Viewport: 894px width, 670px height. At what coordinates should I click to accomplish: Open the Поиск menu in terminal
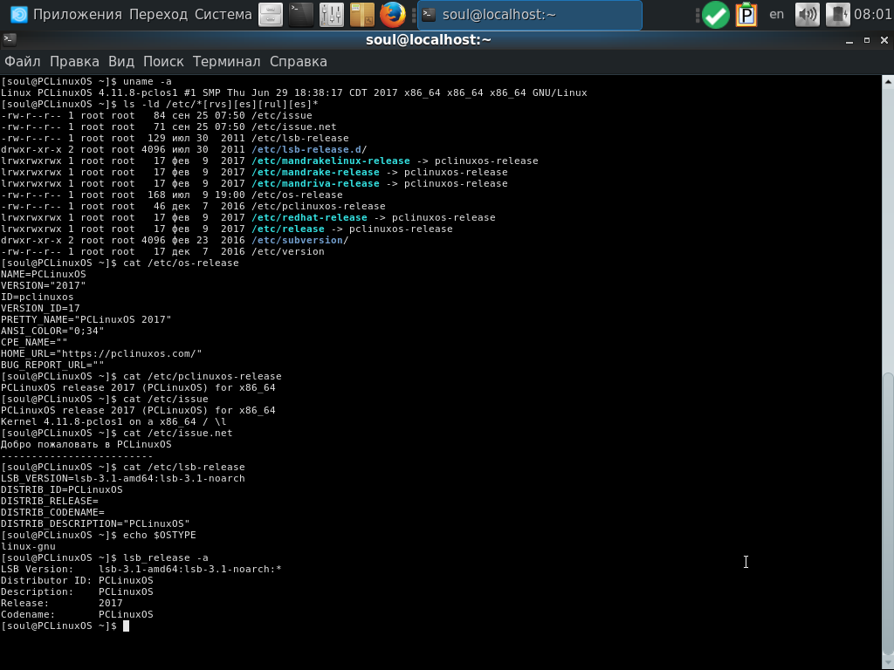click(x=163, y=62)
